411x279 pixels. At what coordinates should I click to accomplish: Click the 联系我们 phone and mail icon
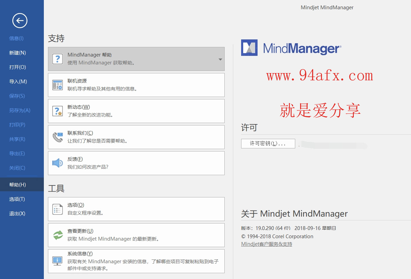point(58,137)
